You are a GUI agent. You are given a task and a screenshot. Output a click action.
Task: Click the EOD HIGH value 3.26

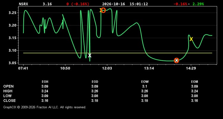click(x=95, y=91)
